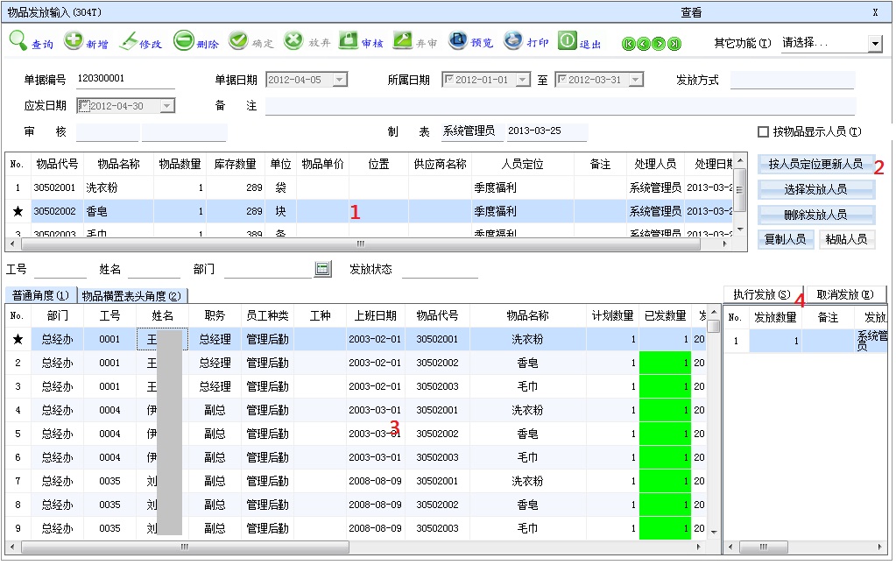
Task: Open 预览 print preview icon
Action: [458, 40]
